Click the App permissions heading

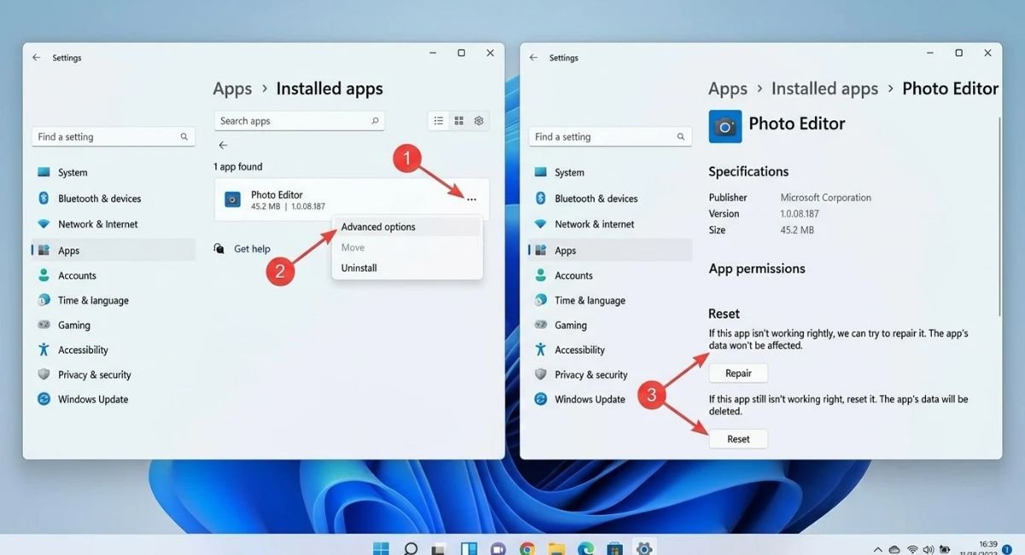click(757, 269)
